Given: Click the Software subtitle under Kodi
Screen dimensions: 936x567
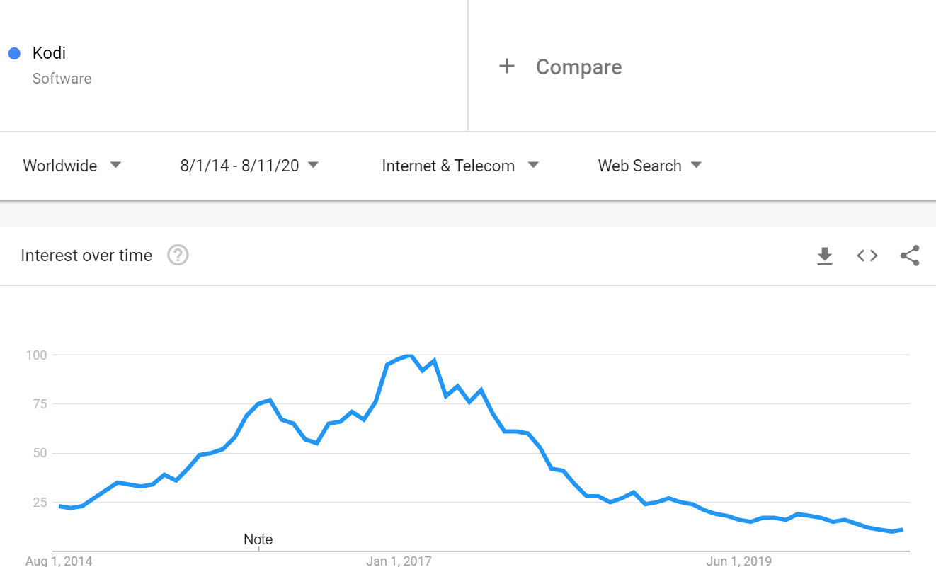Looking at the screenshot, I should click(62, 79).
